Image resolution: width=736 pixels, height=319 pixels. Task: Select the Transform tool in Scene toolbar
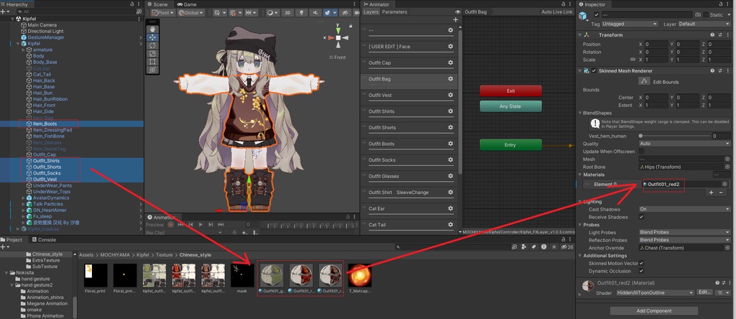tap(152, 70)
